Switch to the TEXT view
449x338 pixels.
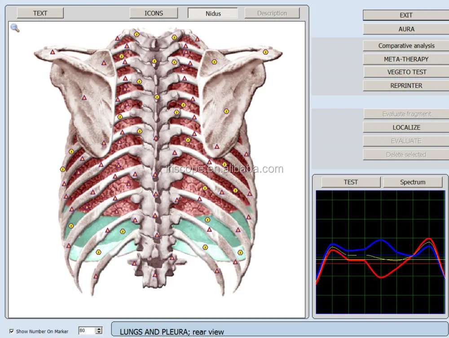tap(40, 13)
